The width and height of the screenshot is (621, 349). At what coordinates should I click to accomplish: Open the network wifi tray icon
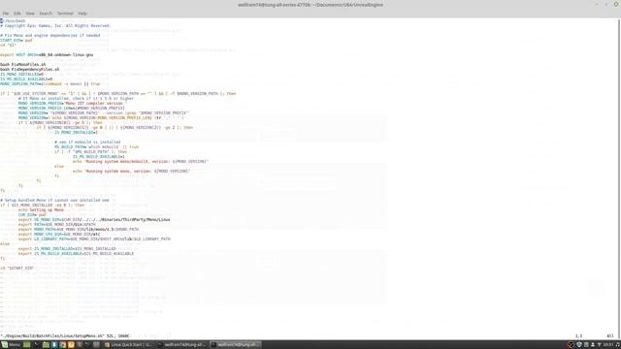pos(600,345)
